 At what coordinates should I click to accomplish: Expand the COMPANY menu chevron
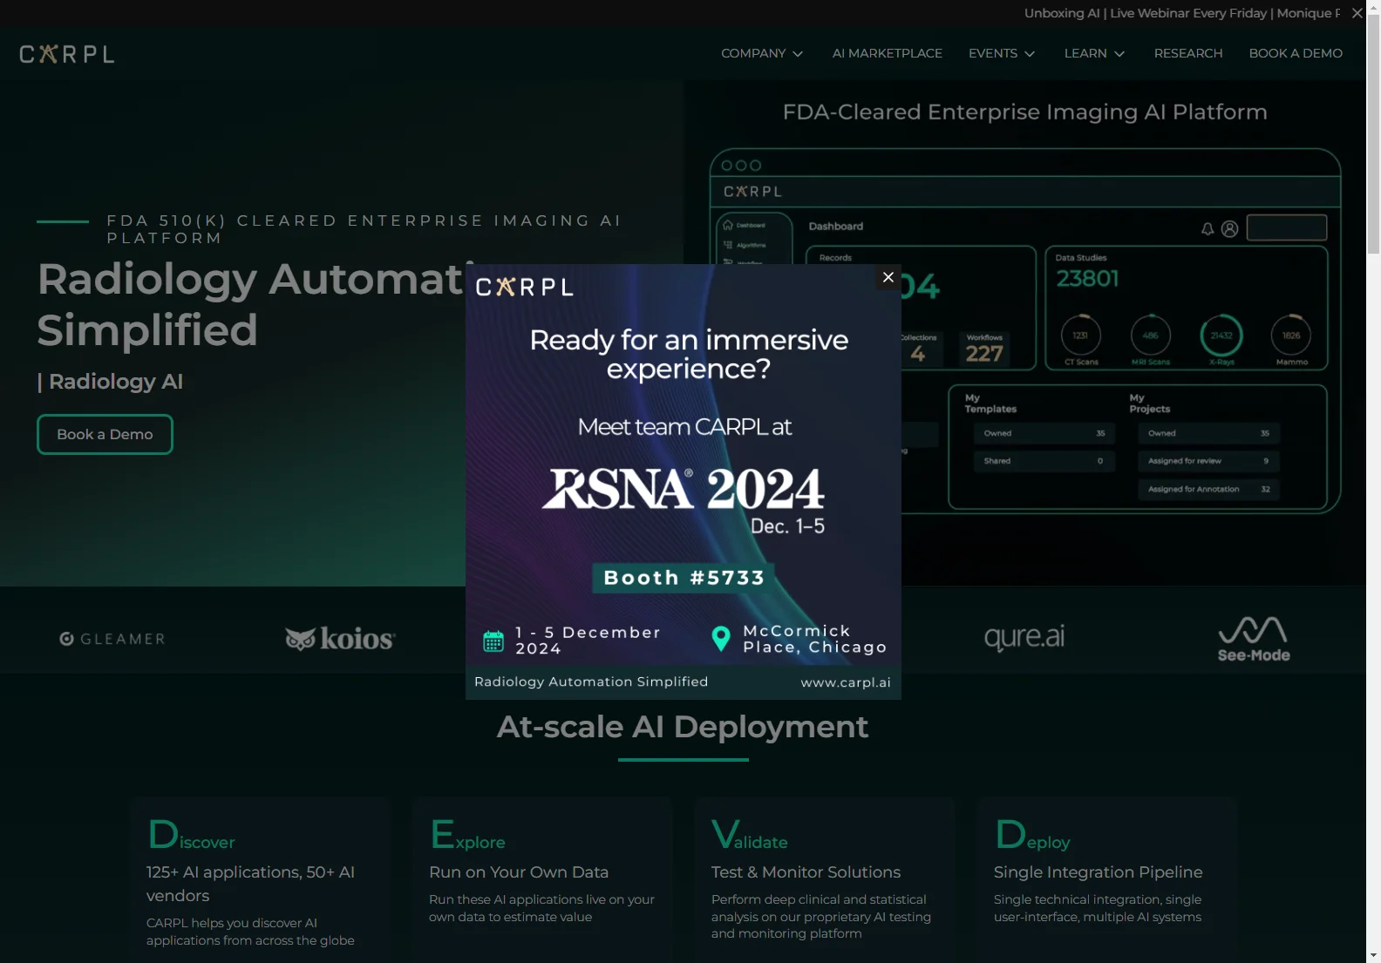pos(798,54)
